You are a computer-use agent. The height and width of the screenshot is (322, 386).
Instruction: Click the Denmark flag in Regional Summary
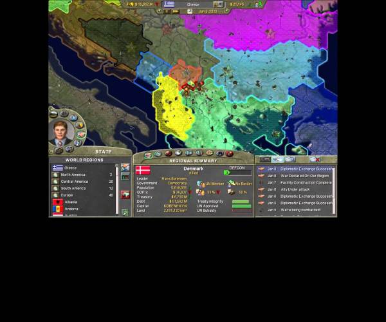143,170
